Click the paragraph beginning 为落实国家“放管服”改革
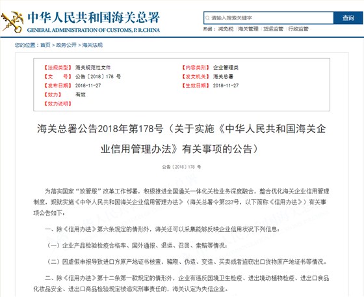This screenshot has width=364, height=297. (181, 202)
